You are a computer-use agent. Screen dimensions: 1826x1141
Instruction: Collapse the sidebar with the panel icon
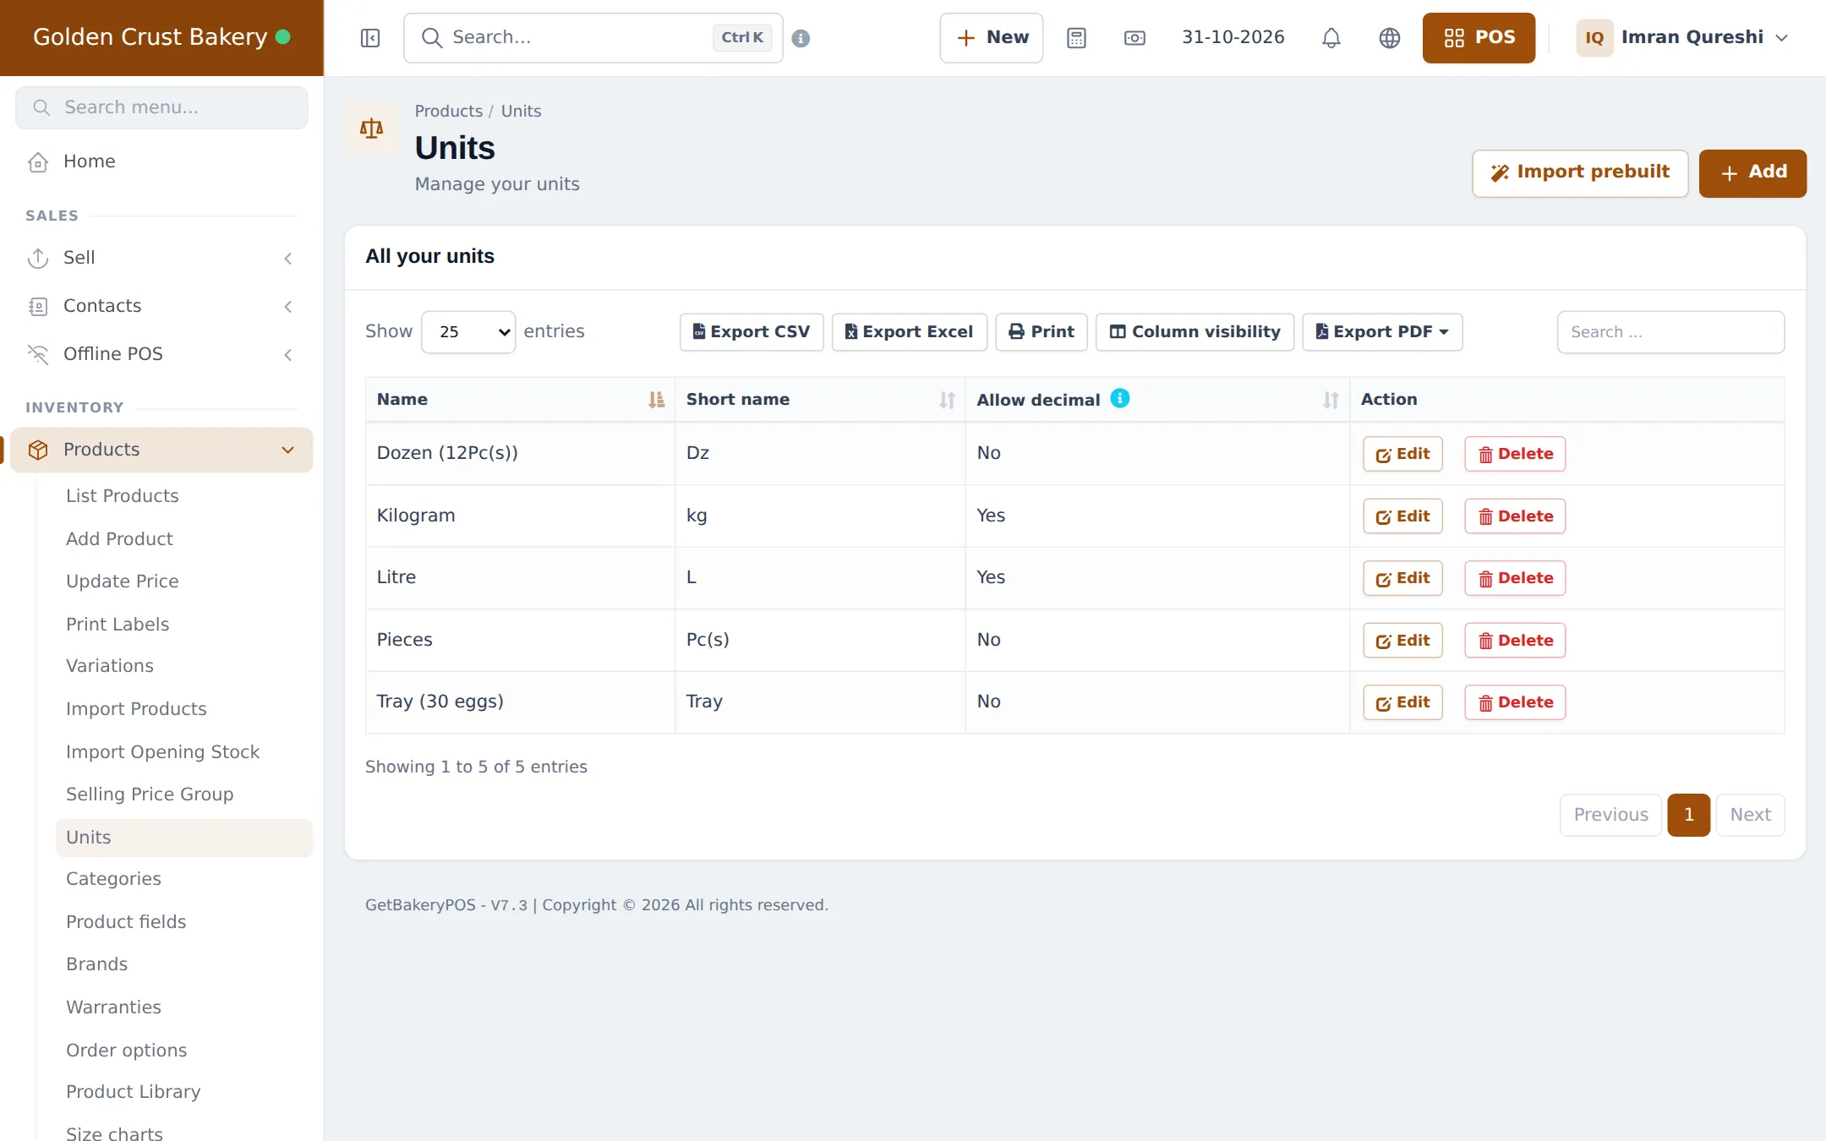(370, 38)
